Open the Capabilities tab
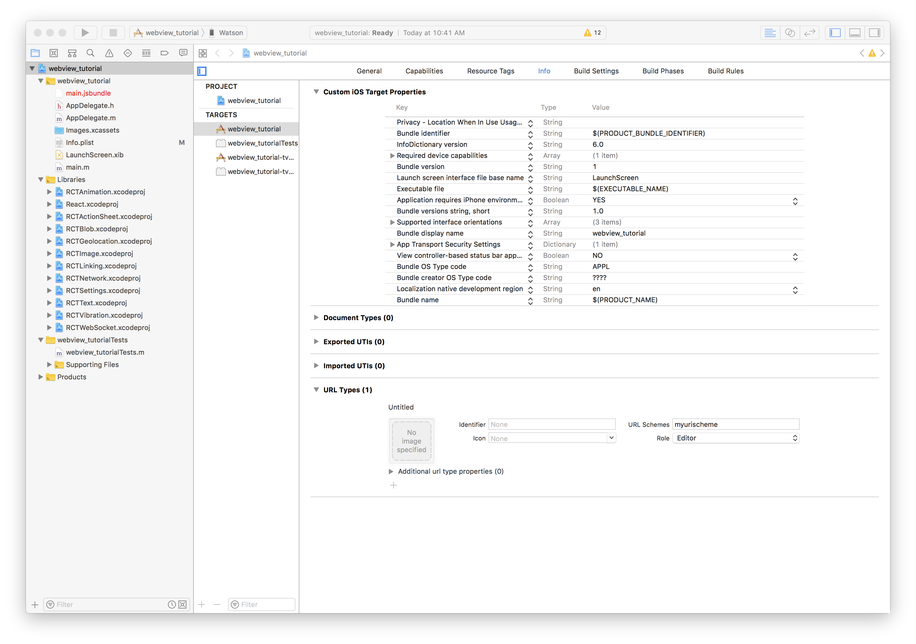This screenshot has height=644, width=916. [424, 71]
